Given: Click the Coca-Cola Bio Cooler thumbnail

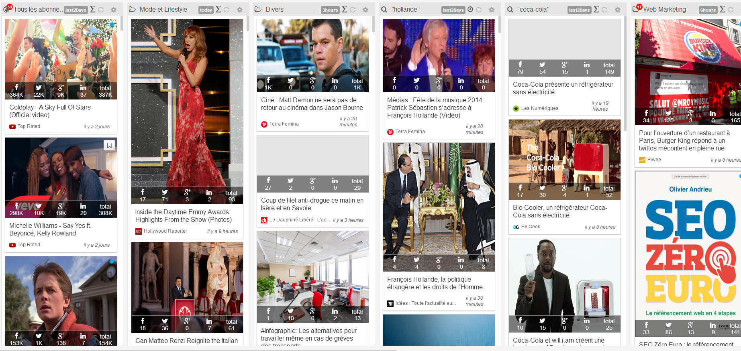Looking at the screenshot, I should tap(565, 160).
